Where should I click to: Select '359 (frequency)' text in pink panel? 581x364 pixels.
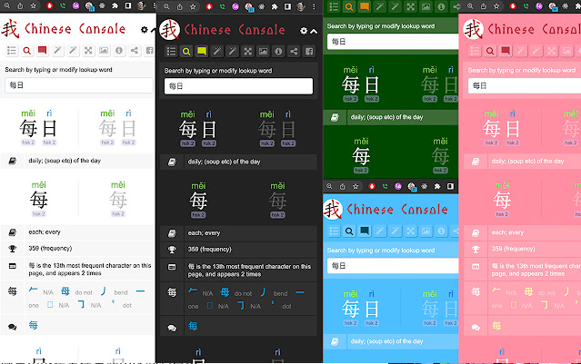pyautogui.click(x=513, y=249)
